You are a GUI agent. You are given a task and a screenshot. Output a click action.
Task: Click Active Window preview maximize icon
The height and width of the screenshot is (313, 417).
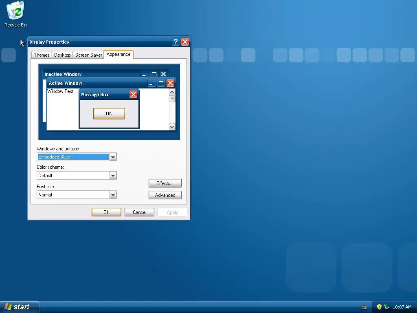pos(161,83)
